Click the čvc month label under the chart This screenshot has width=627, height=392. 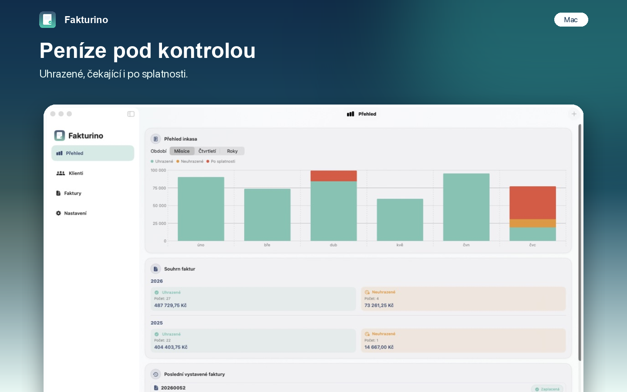pyautogui.click(x=533, y=245)
